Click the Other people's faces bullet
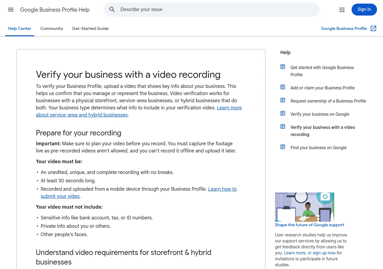This screenshot has height=269, width=383. 64,234
